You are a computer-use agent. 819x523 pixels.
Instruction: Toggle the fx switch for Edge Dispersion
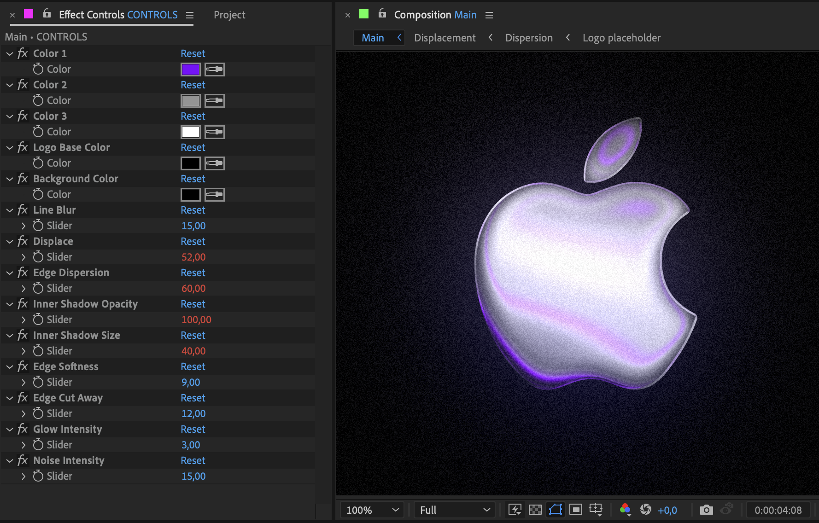[23, 273]
